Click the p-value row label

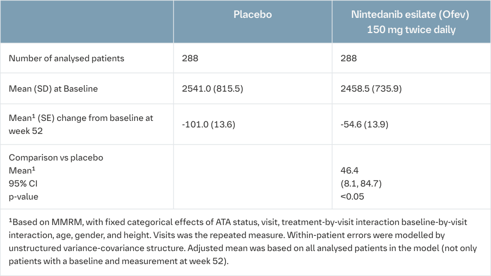click(24, 196)
